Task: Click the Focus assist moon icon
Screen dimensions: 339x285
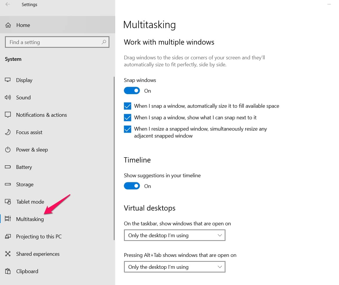Action: [8, 132]
